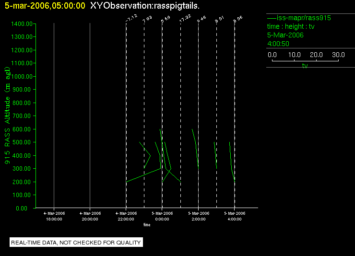Click the '4-Mar-2006 18:00:00' time axis label
Screen dimensions: 355x256
pos(54,216)
